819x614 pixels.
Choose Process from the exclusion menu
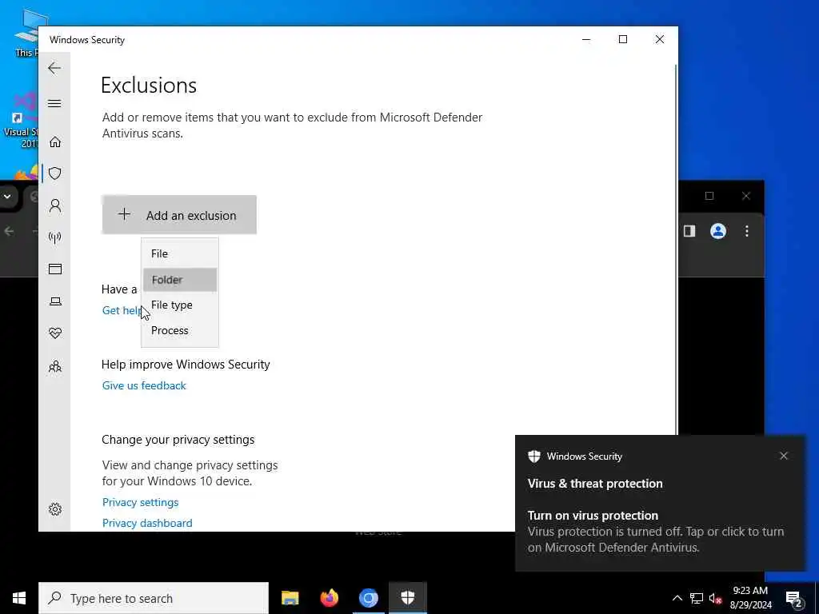(x=180, y=330)
